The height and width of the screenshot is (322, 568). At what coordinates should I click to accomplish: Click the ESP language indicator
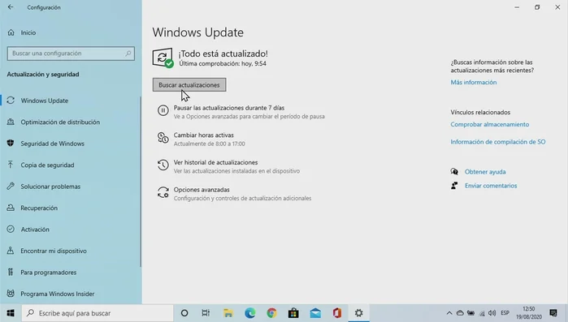[505, 313]
